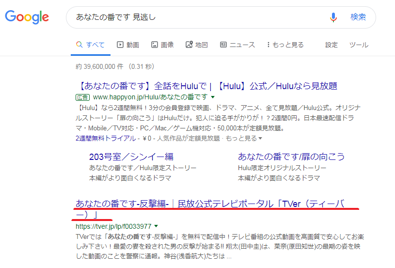The image size is (395, 268).
Task: Click the 広告 ad label badge
Action: (82, 97)
